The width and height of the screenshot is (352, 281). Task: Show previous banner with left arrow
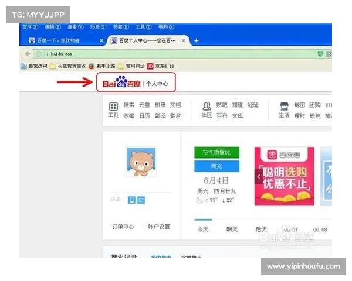coord(258,176)
